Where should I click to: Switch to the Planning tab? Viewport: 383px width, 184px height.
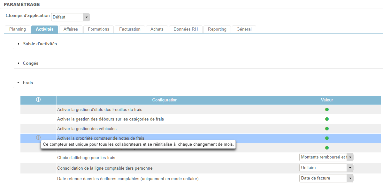click(18, 29)
